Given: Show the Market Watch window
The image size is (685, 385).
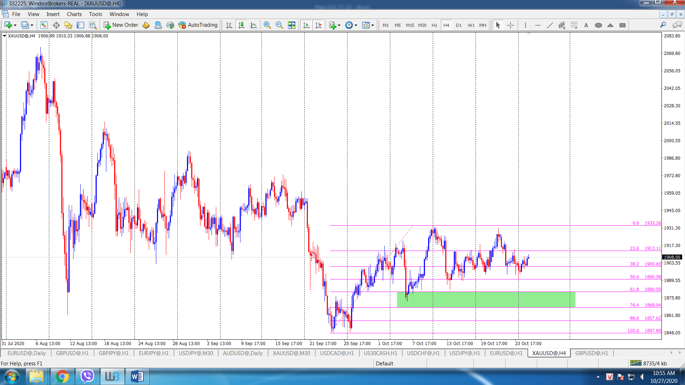Looking at the screenshot, I should click(x=44, y=25).
